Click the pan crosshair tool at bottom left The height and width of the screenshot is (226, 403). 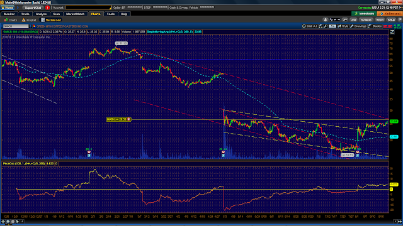[3, 222]
